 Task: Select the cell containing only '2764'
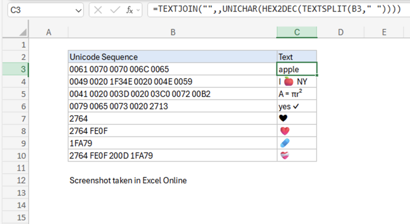point(173,118)
